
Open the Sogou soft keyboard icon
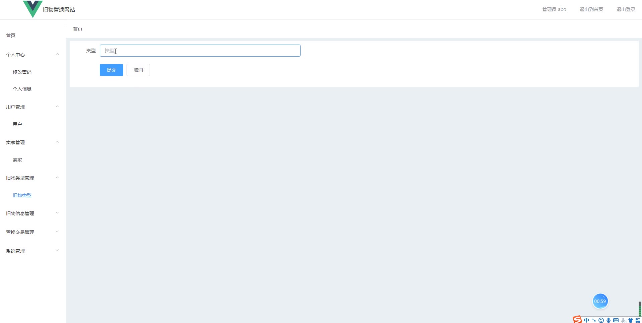coord(616,320)
